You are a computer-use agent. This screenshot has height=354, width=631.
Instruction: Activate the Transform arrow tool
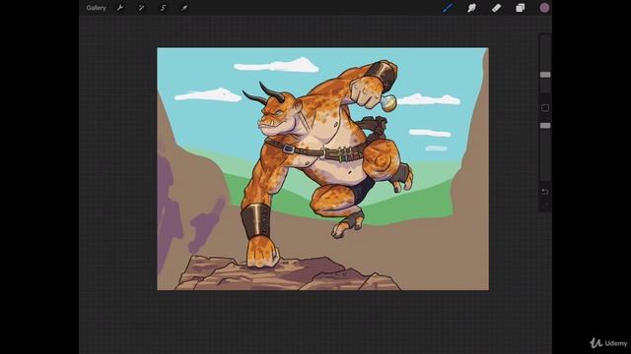coord(184,8)
